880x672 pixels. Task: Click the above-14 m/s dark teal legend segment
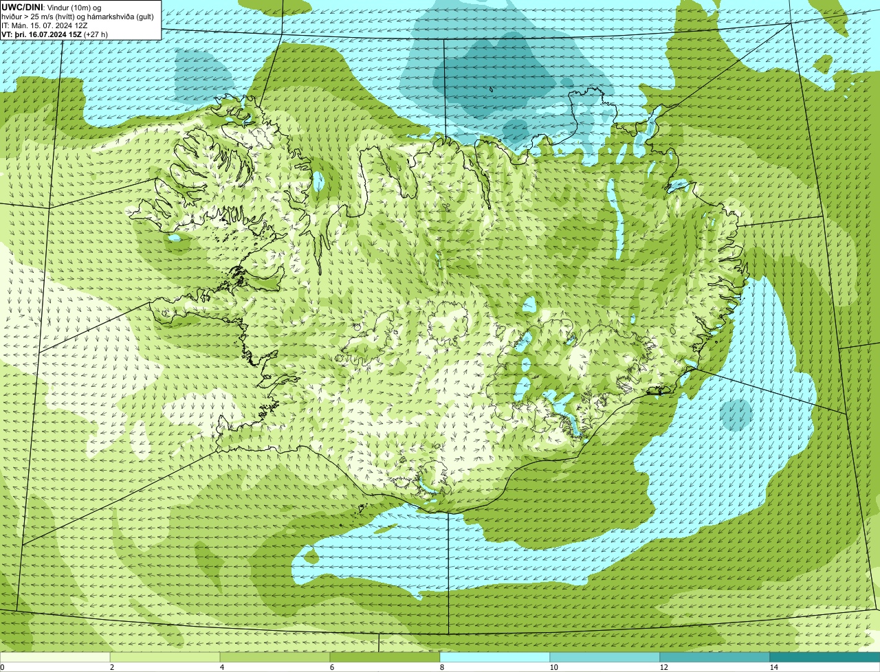825,657
